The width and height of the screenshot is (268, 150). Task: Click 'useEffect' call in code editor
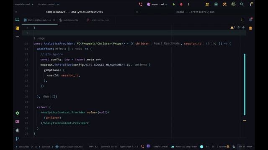tap(45, 49)
